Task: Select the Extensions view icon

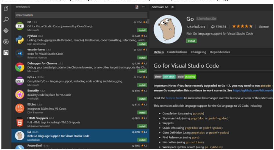Action: click(x=6, y=53)
